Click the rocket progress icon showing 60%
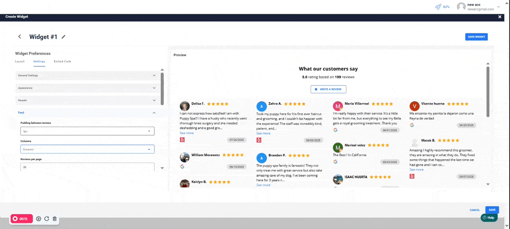The height and width of the screenshot is (229, 510). [438, 7]
